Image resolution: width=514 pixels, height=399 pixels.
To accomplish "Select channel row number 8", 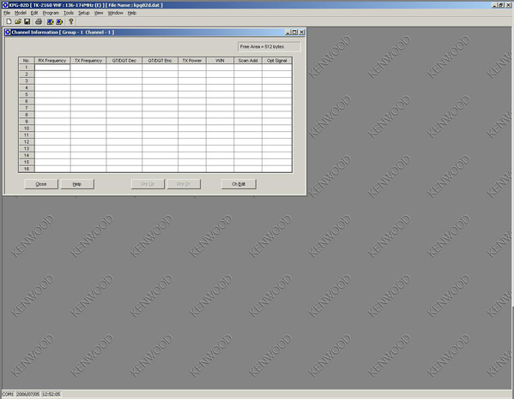I will [x=27, y=115].
